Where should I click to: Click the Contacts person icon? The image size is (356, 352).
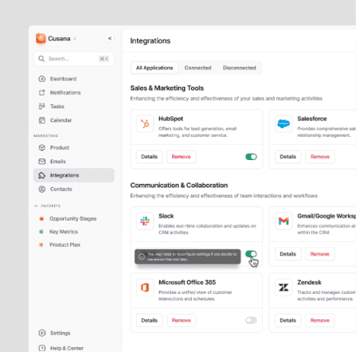[x=42, y=189]
